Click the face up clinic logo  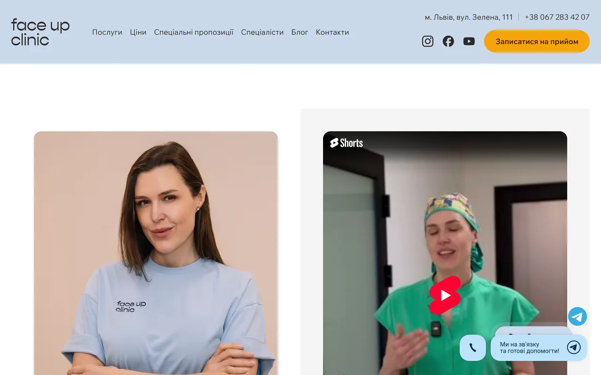pos(40,32)
